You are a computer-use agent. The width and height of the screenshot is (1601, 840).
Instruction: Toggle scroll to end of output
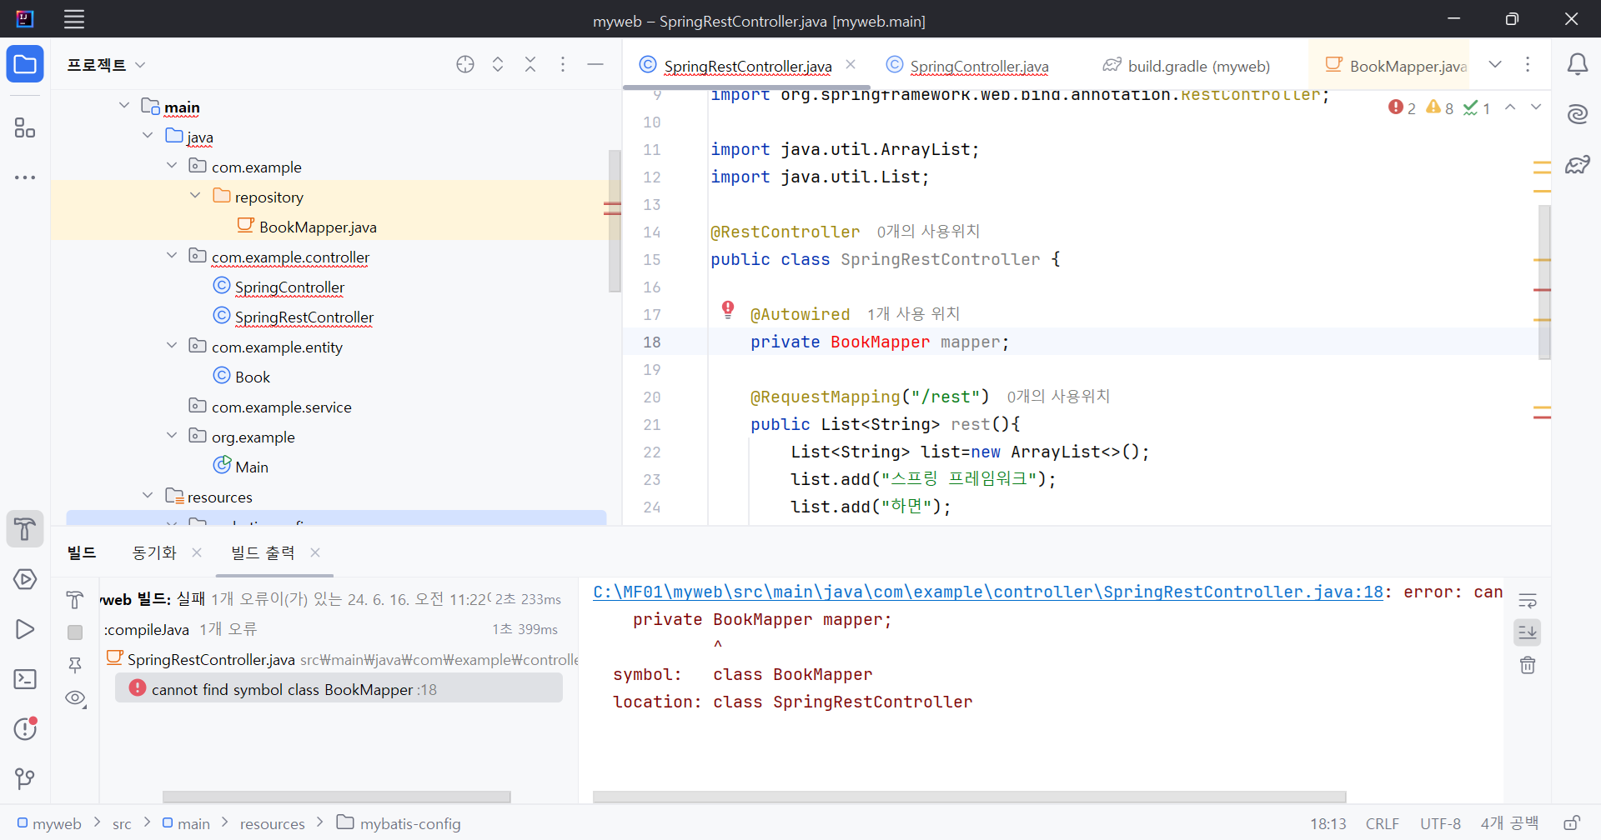coord(1528,632)
